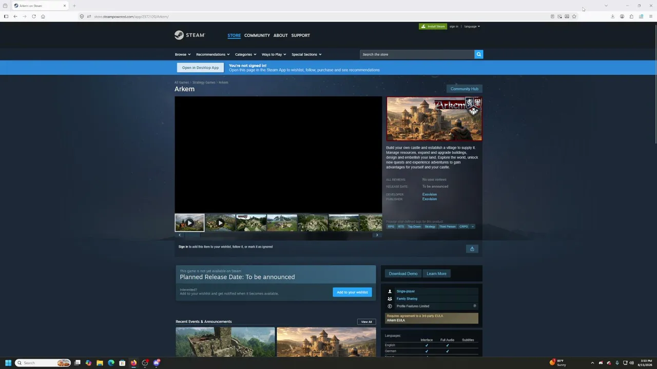The image size is (657, 369).
Task: Select the ABOUT menu item
Action: click(280, 35)
